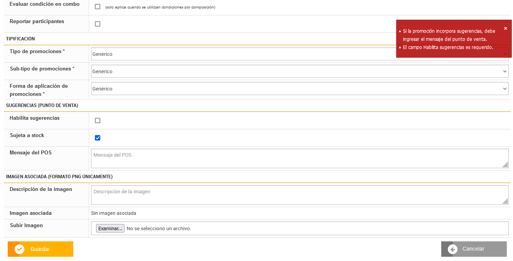
Task: Expand the Sub-tipo de promociones dropdown
Action: [x=299, y=72]
